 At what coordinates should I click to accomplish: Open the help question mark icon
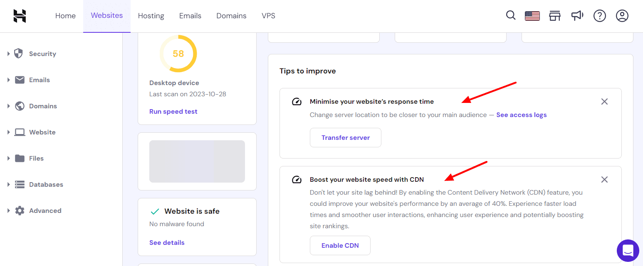click(599, 16)
